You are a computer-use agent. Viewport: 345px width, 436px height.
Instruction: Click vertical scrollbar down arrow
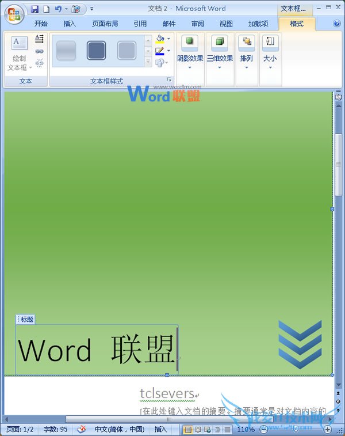pos(338,385)
